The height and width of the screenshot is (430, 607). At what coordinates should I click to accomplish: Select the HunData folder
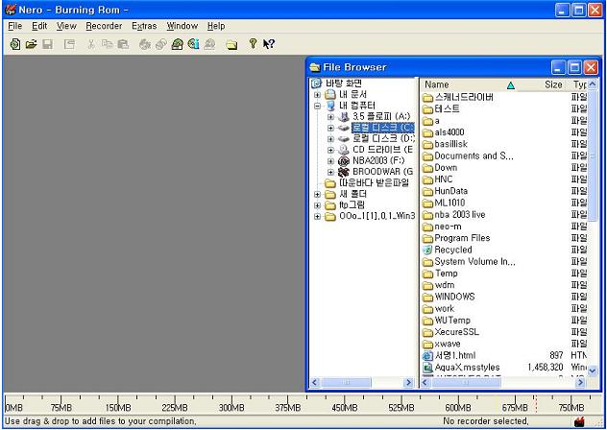451,191
